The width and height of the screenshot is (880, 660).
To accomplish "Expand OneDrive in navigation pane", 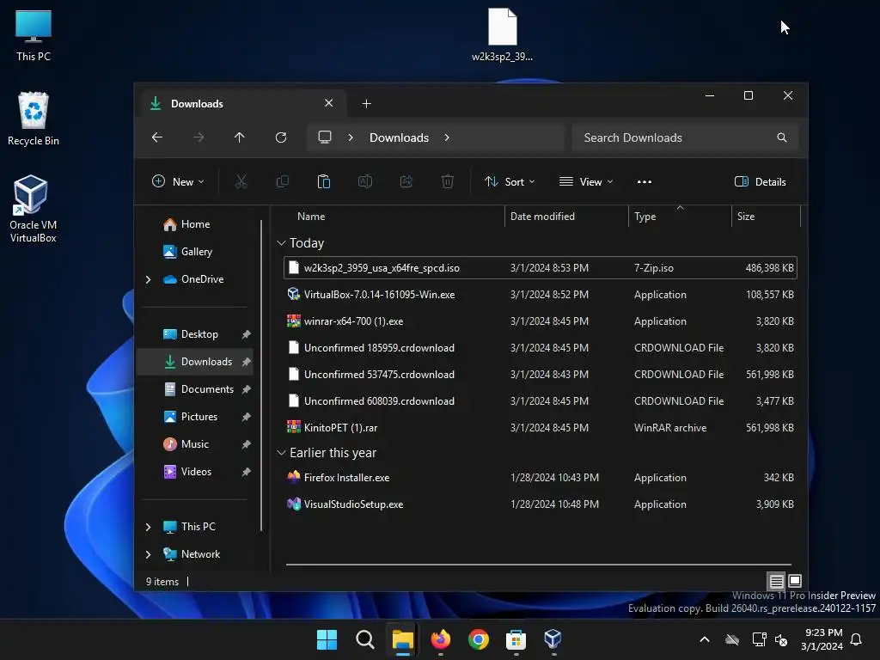I will (148, 279).
